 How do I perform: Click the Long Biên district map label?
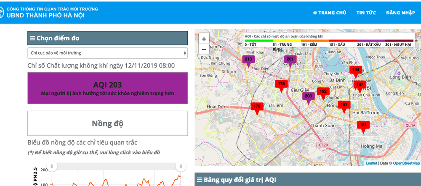pyautogui.click(x=400, y=77)
